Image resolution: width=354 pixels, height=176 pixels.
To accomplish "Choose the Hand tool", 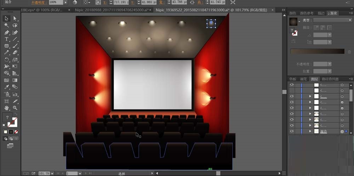I will click(x=7, y=108).
